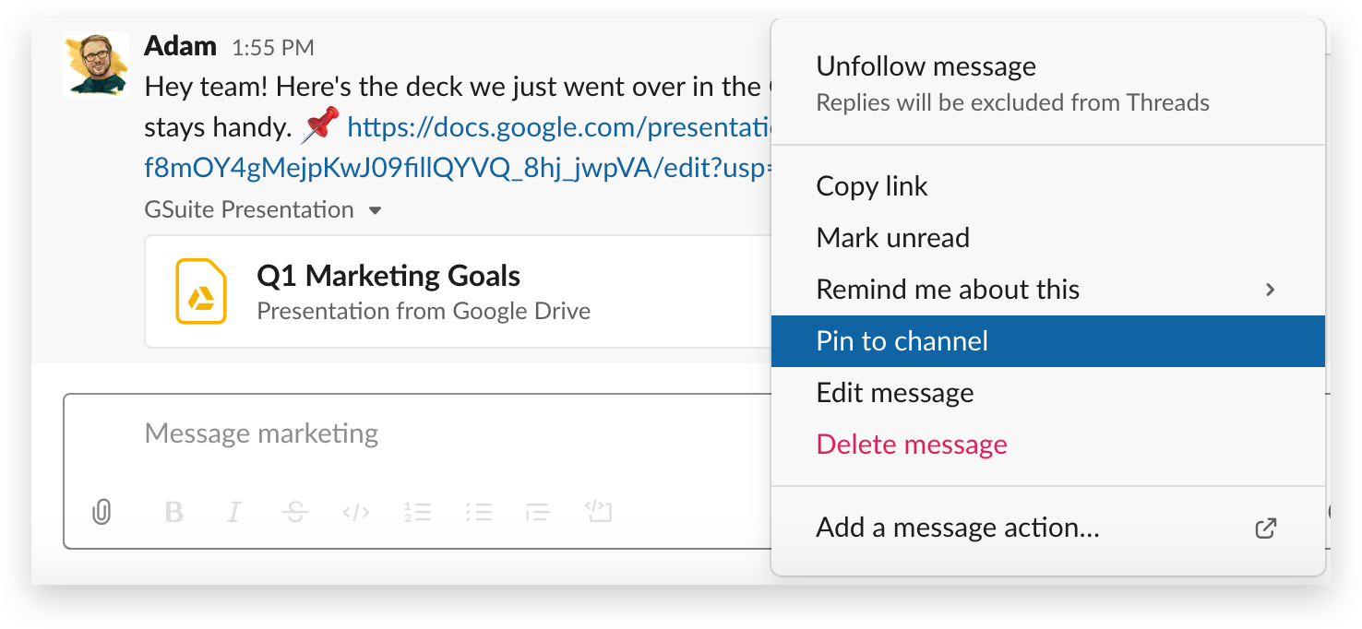
Task: Click the inline code formatting icon
Action: (356, 512)
